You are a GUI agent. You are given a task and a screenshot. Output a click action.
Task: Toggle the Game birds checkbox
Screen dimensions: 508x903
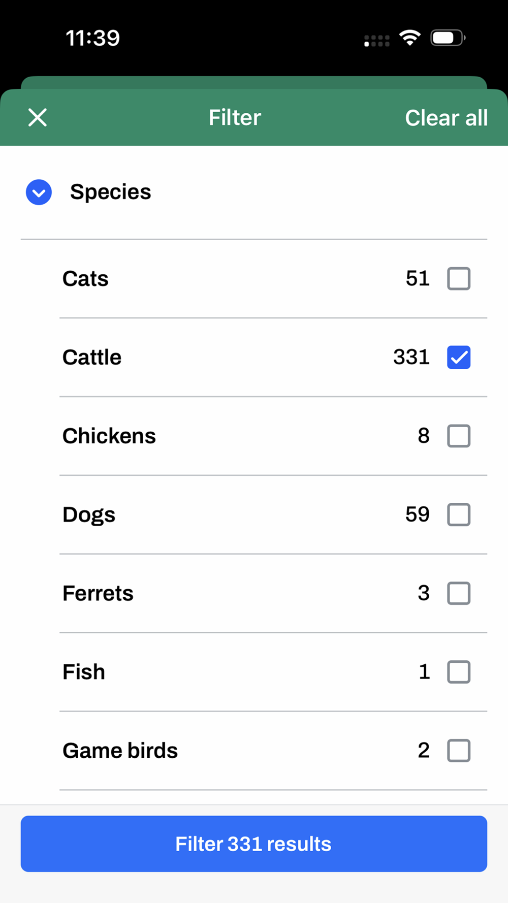[458, 751]
